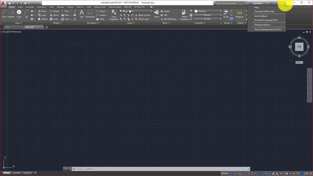This screenshot has width=313, height=176.
Task: Click the Scale tool
Action: tap(54, 19)
